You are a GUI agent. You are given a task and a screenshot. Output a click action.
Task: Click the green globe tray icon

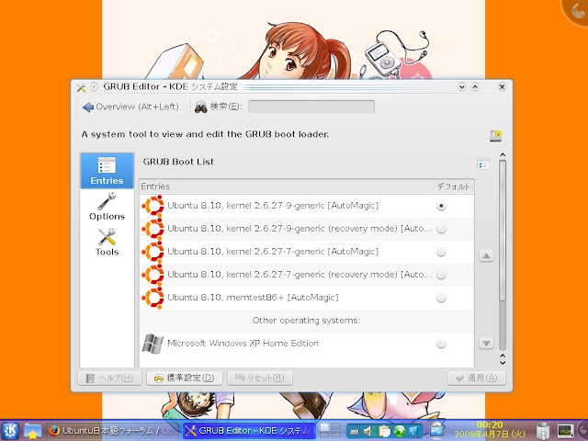coord(400,431)
